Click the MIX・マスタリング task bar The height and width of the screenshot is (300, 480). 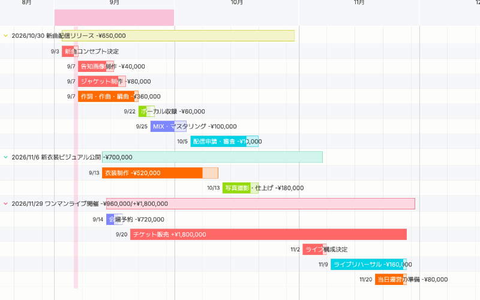(169, 127)
